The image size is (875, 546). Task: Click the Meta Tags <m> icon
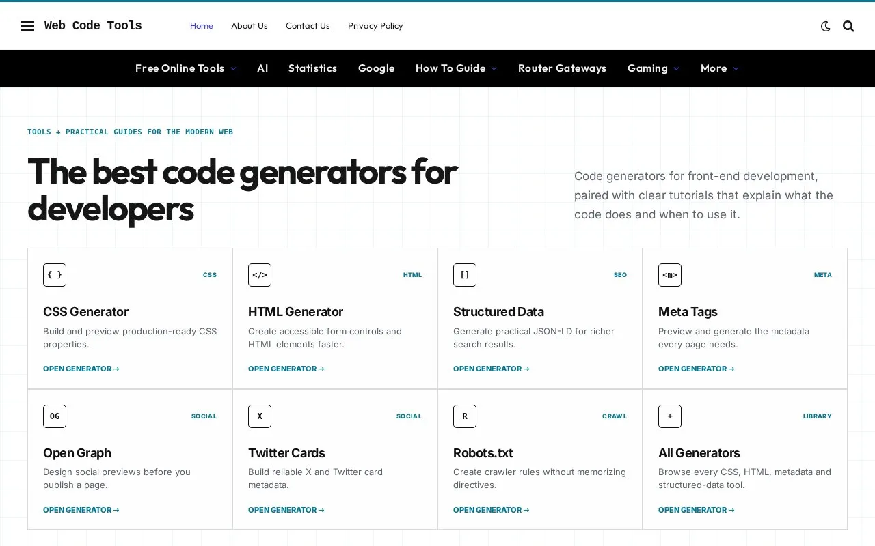(x=670, y=275)
